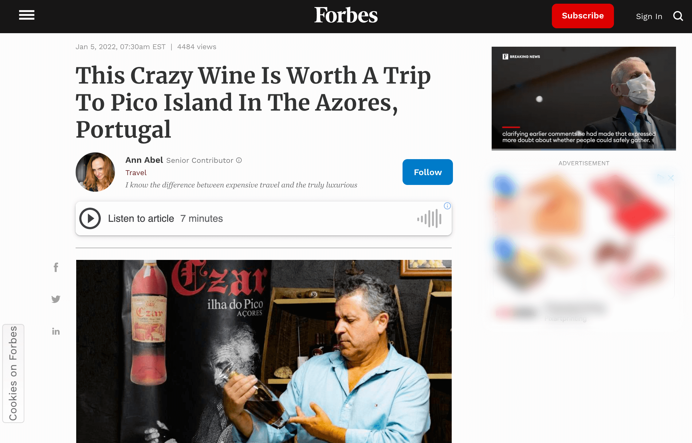Open Ann Abel's author profile name
The width and height of the screenshot is (692, 443).
[144, 160]
